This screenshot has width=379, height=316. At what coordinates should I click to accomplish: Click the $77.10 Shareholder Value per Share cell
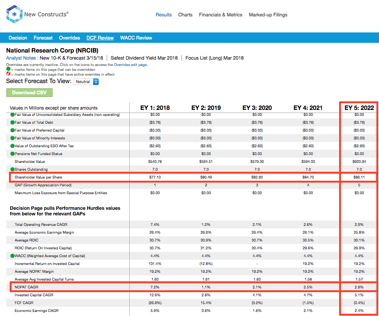tap(155, 177)
